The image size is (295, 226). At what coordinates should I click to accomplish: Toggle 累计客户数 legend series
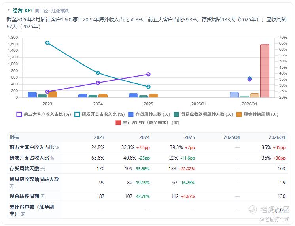point(147,122)
